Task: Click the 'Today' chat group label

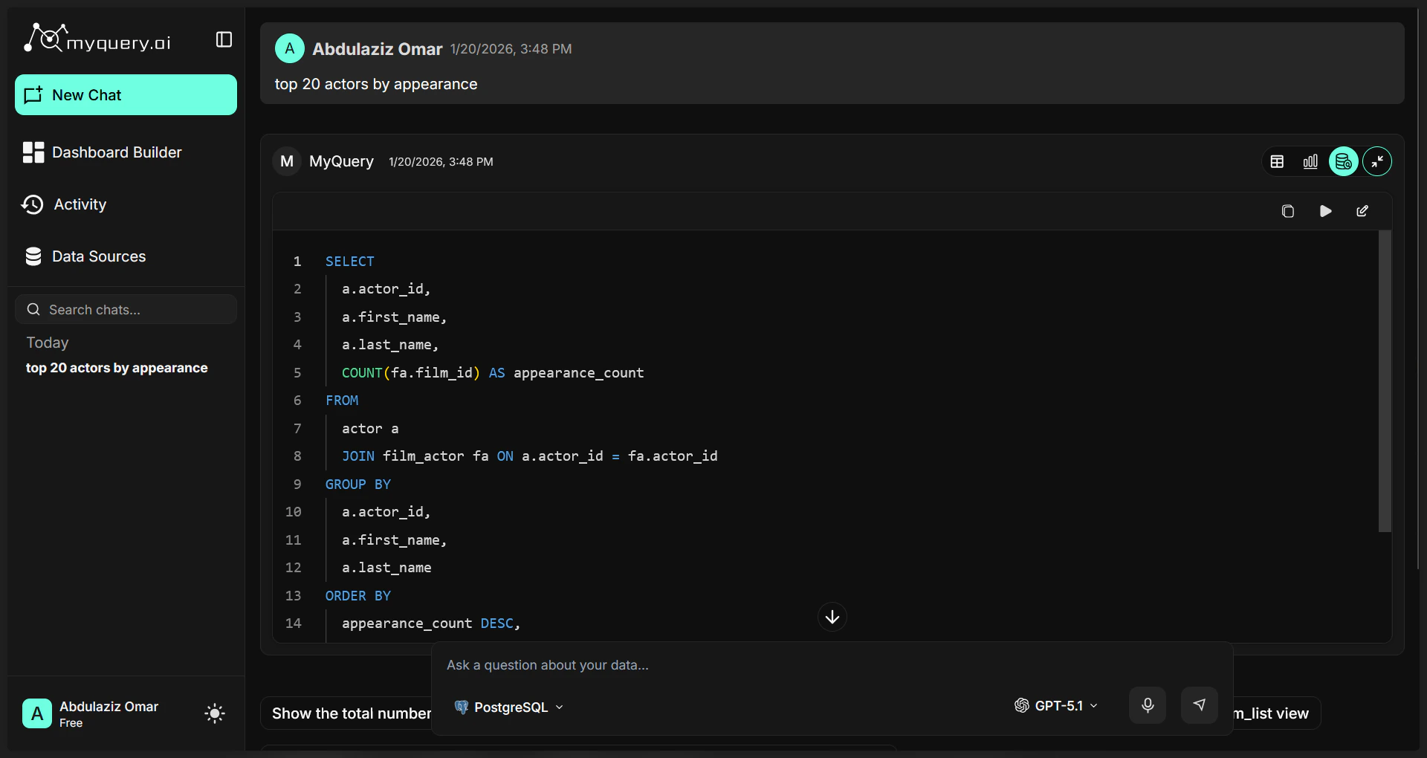Action: pos(48,343)
